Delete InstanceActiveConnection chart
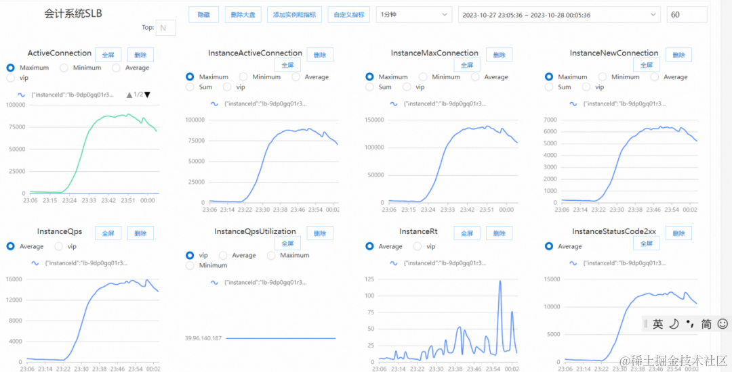 (320, 55)
